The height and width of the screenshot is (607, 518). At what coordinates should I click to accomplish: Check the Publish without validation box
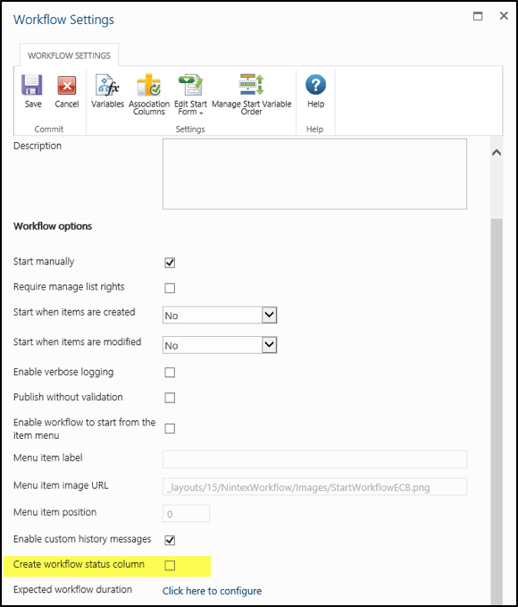tap(170, 398)
